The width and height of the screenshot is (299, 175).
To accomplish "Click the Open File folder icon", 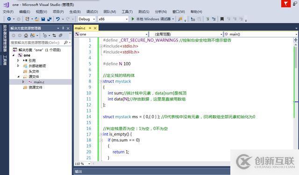I will click(x=37, y=19).
